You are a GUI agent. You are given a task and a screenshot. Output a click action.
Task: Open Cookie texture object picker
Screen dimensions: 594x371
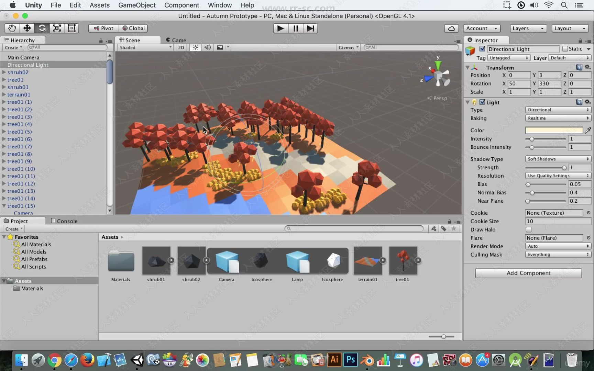pos(588,213)
